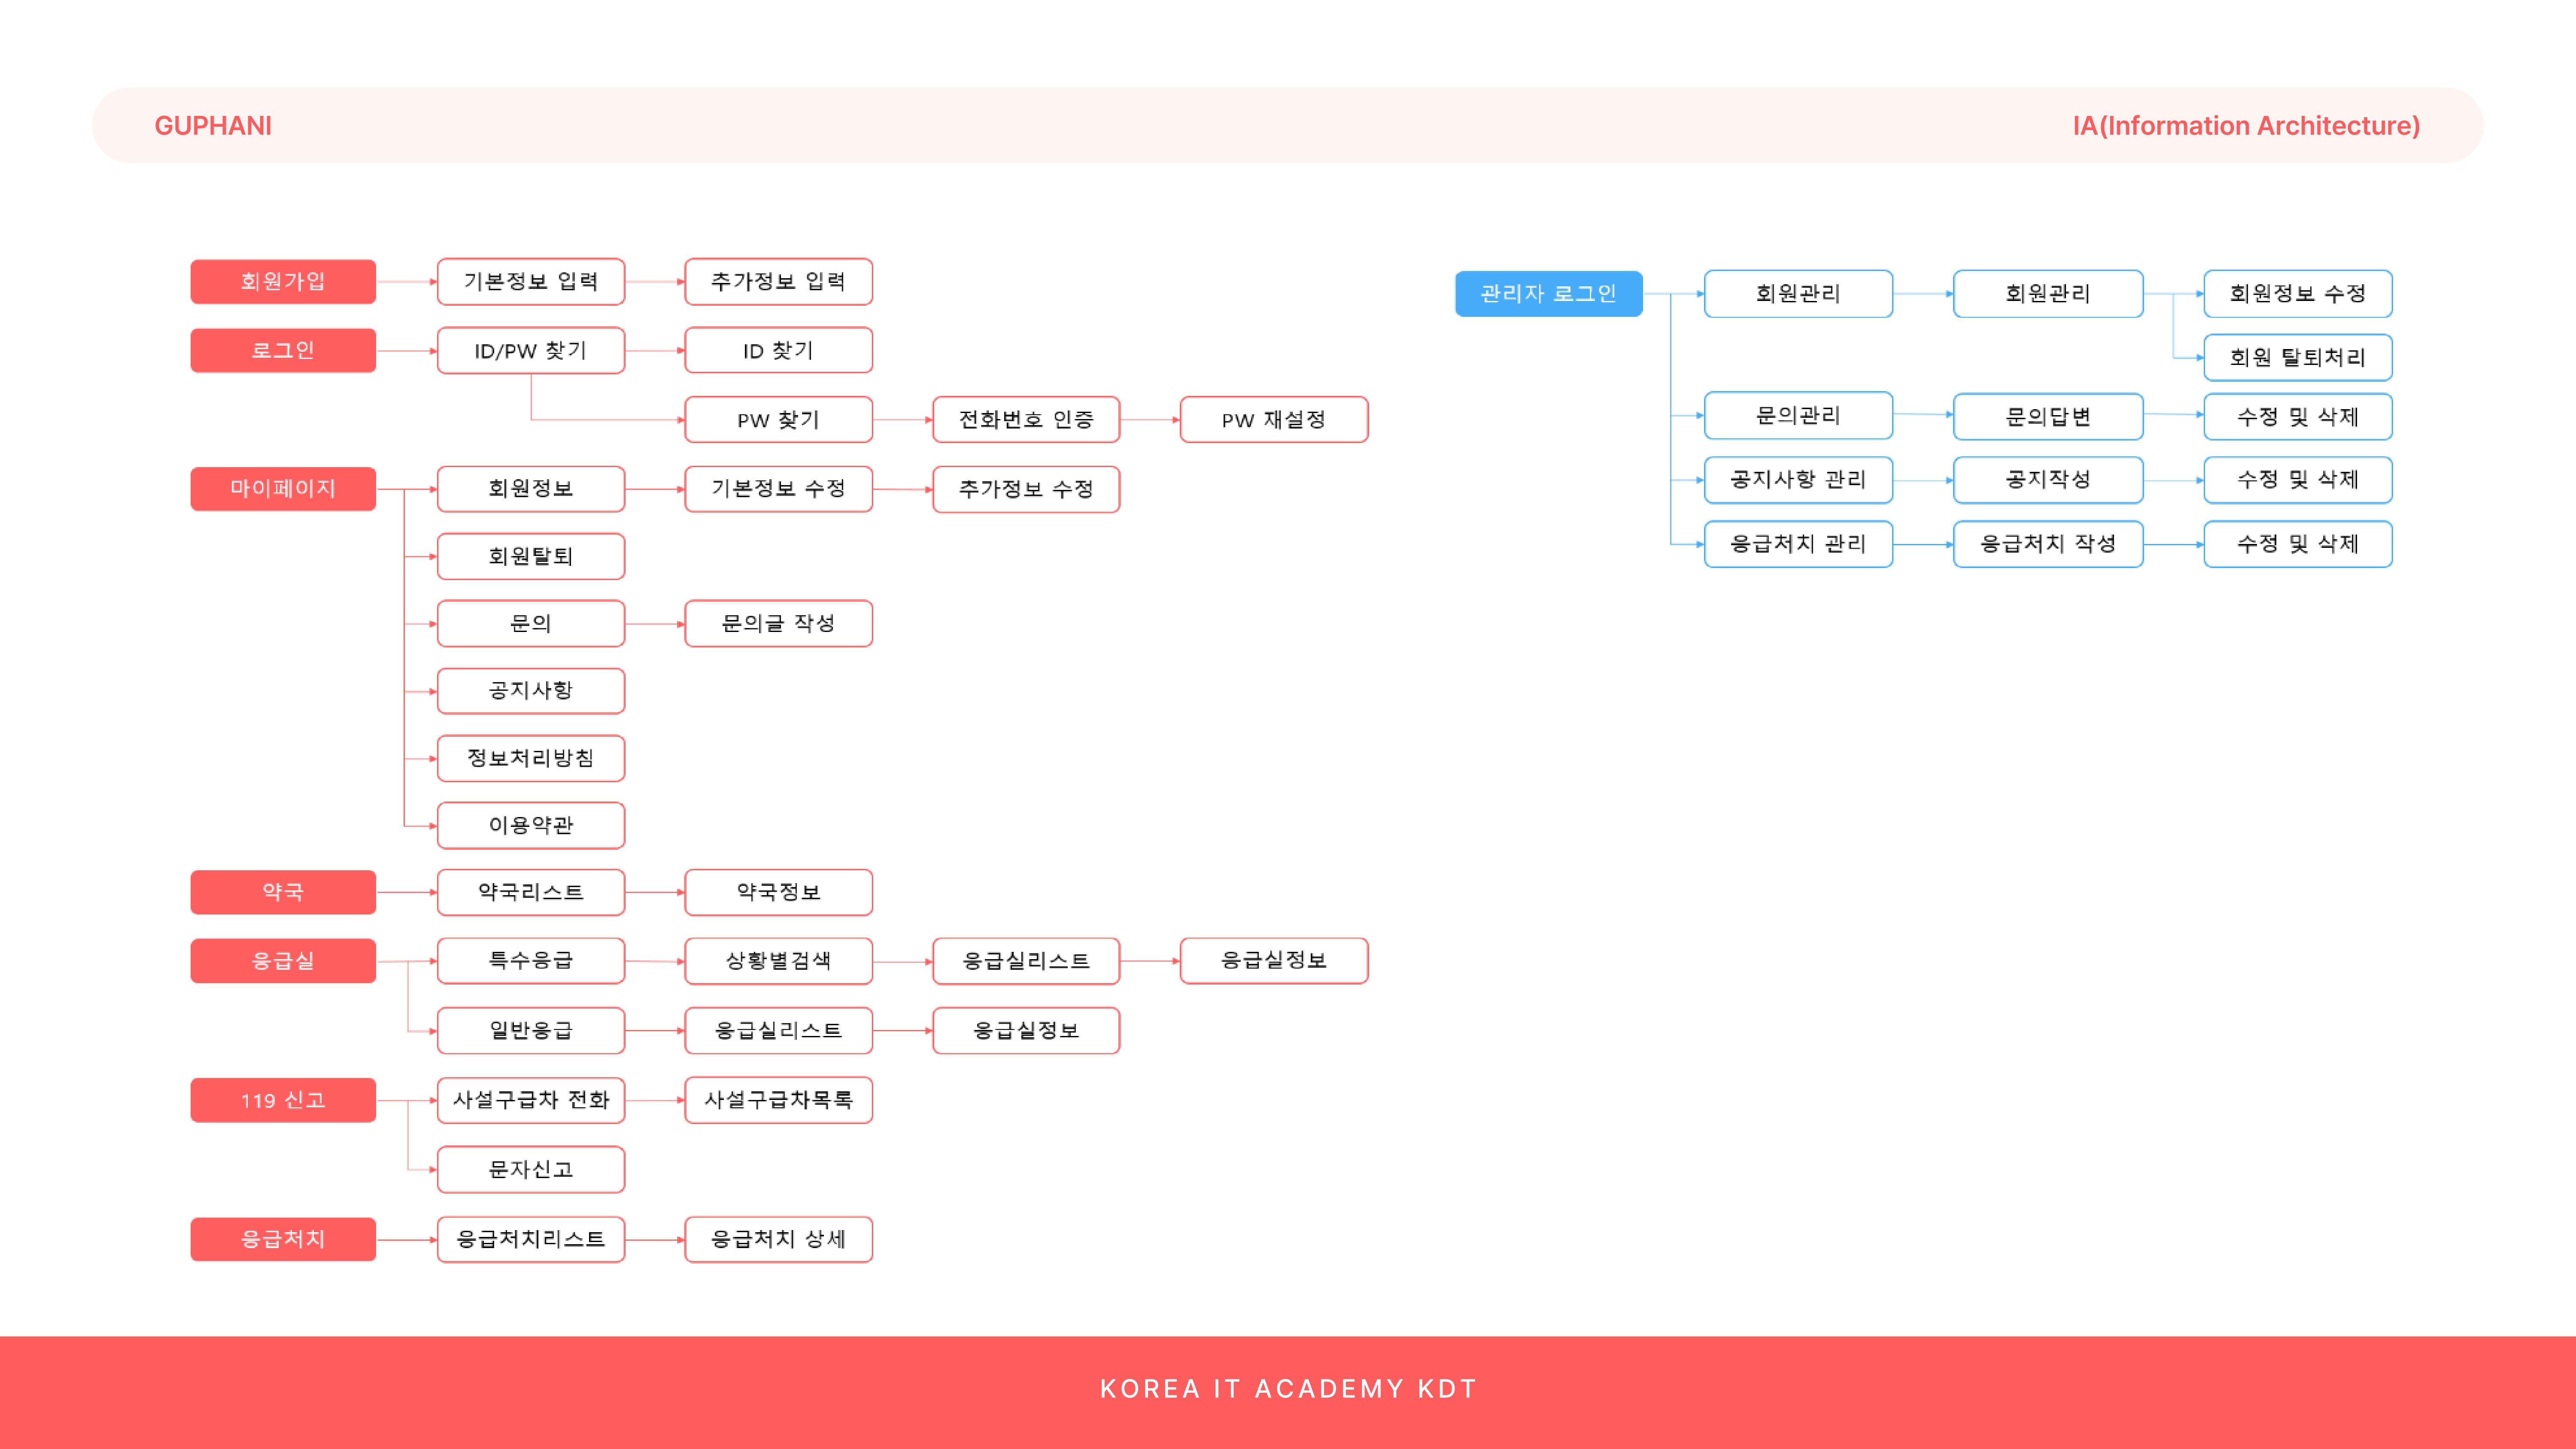
Task: Click the 회원가입 red box
Action: coord(283,281)
